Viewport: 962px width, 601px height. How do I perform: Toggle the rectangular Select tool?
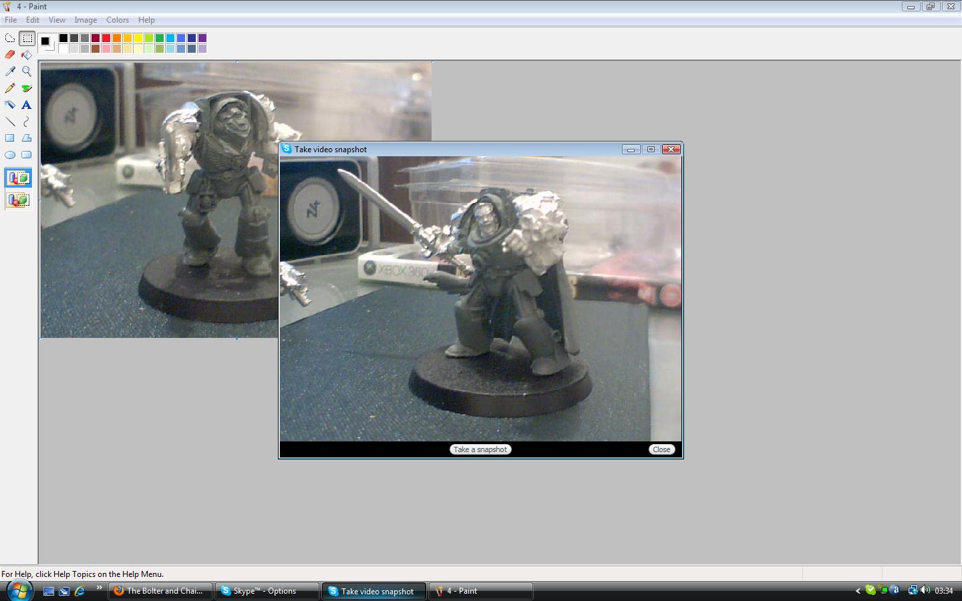pyautogui.click(x=27, y=38)
